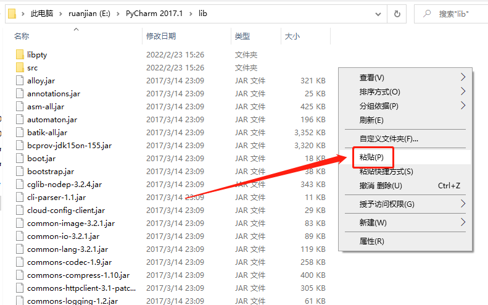Screen dimensions: 488x305
Task: Expand the 分组依据(P) submenu arrow
Action: 463,106
